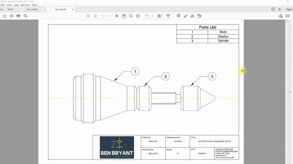Open the Window menu
Screen dimensions: 293x164
25,5
